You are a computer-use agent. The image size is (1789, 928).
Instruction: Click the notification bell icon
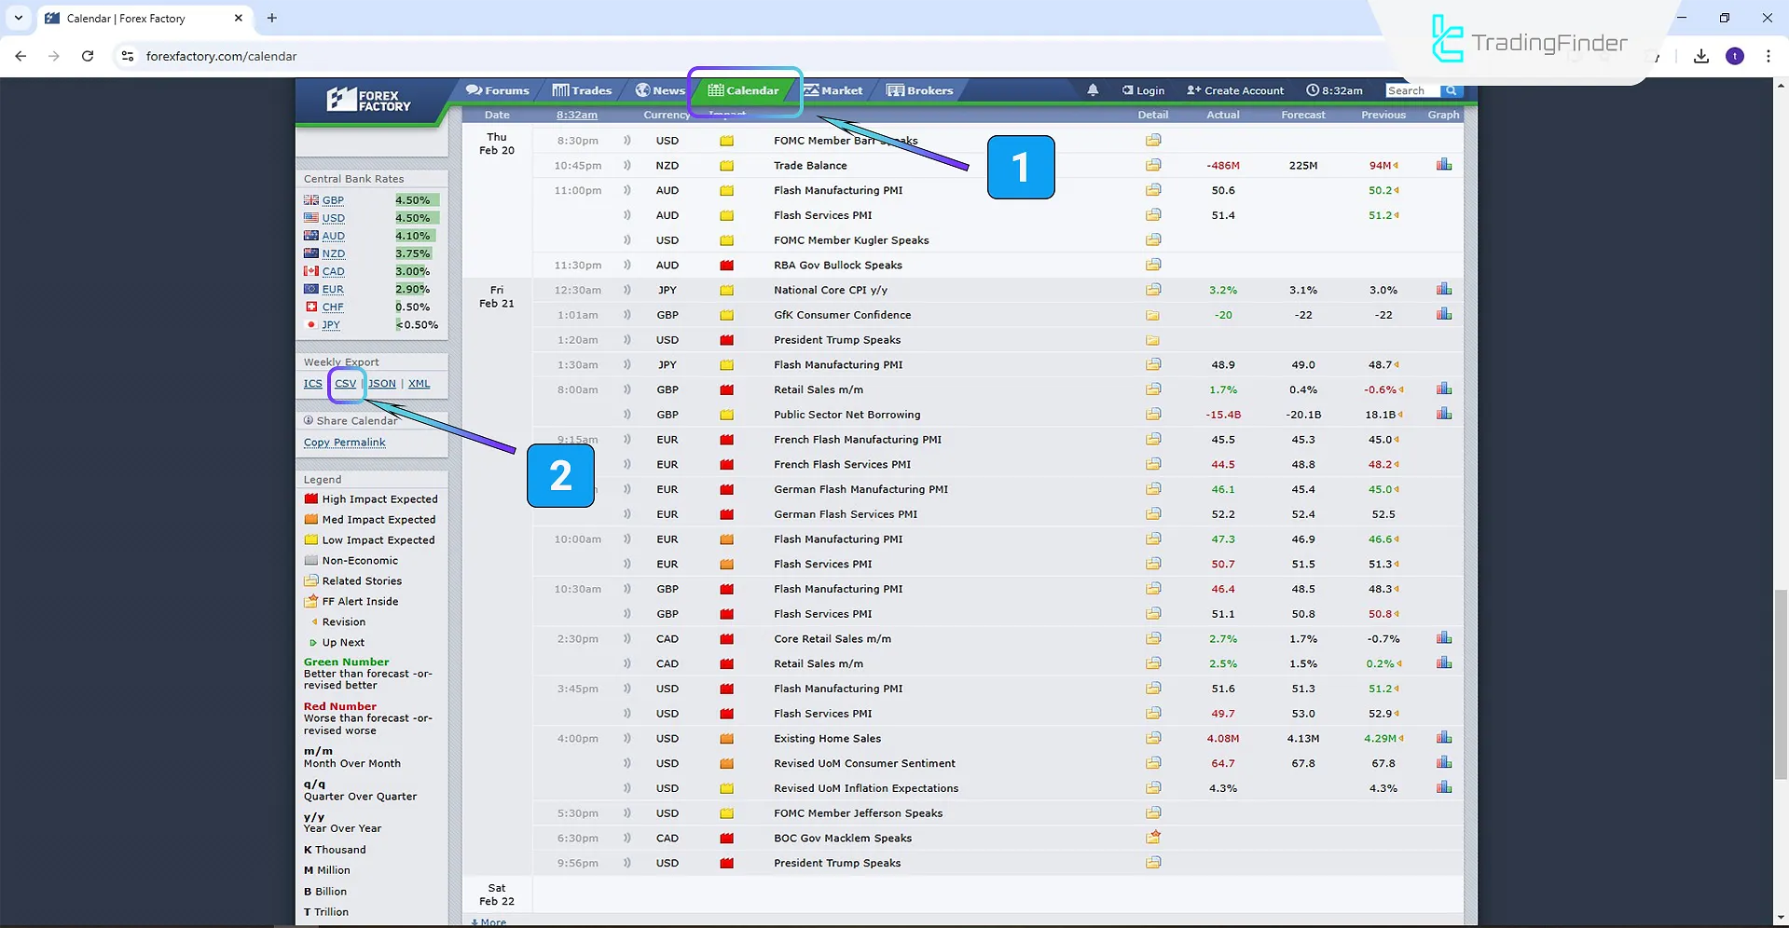1092,89
